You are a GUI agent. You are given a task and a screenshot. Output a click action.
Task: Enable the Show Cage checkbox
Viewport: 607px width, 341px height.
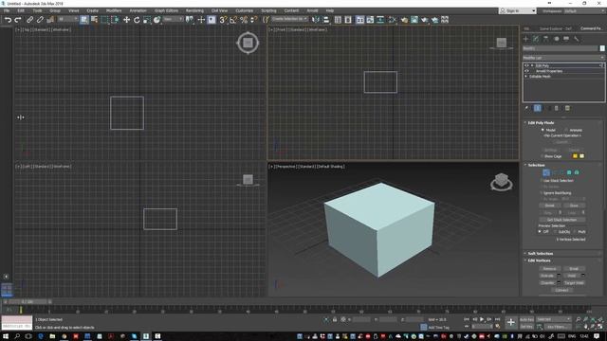[x=542, y=156]
